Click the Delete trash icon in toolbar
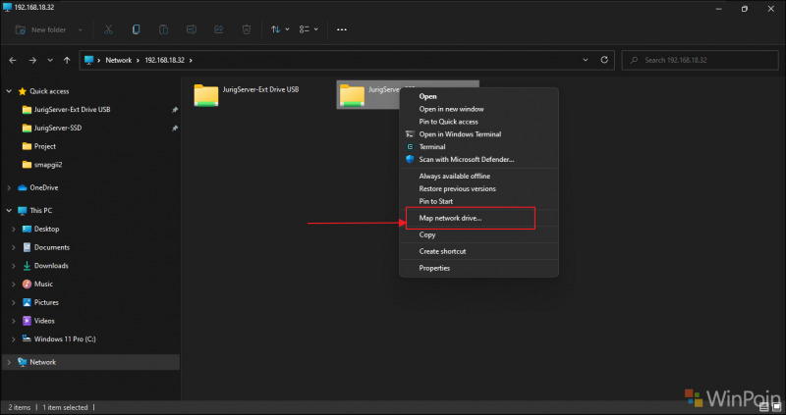This screenshot has width=786, height=415. pos(247,29)
